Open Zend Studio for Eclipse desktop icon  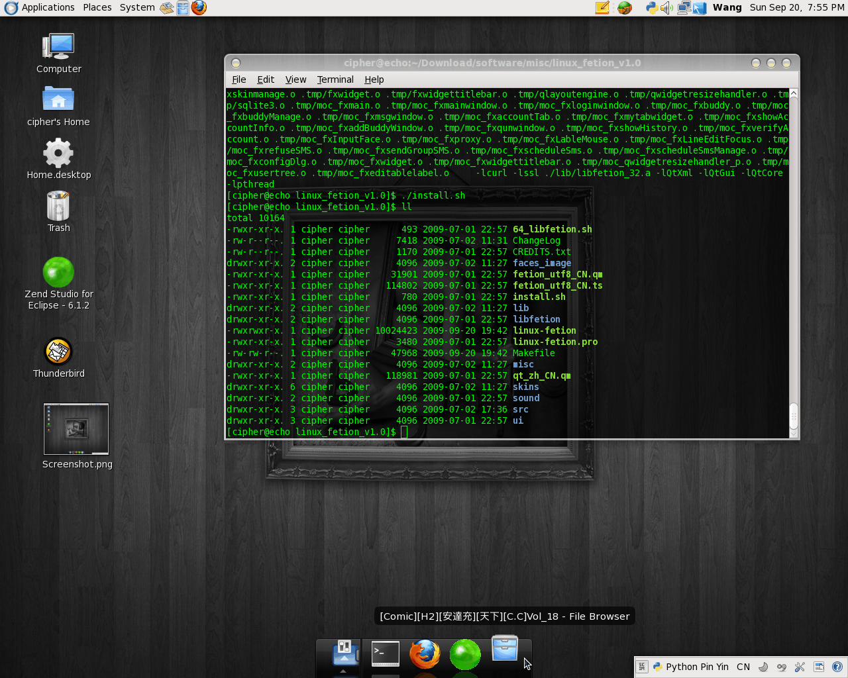point(59,283)
